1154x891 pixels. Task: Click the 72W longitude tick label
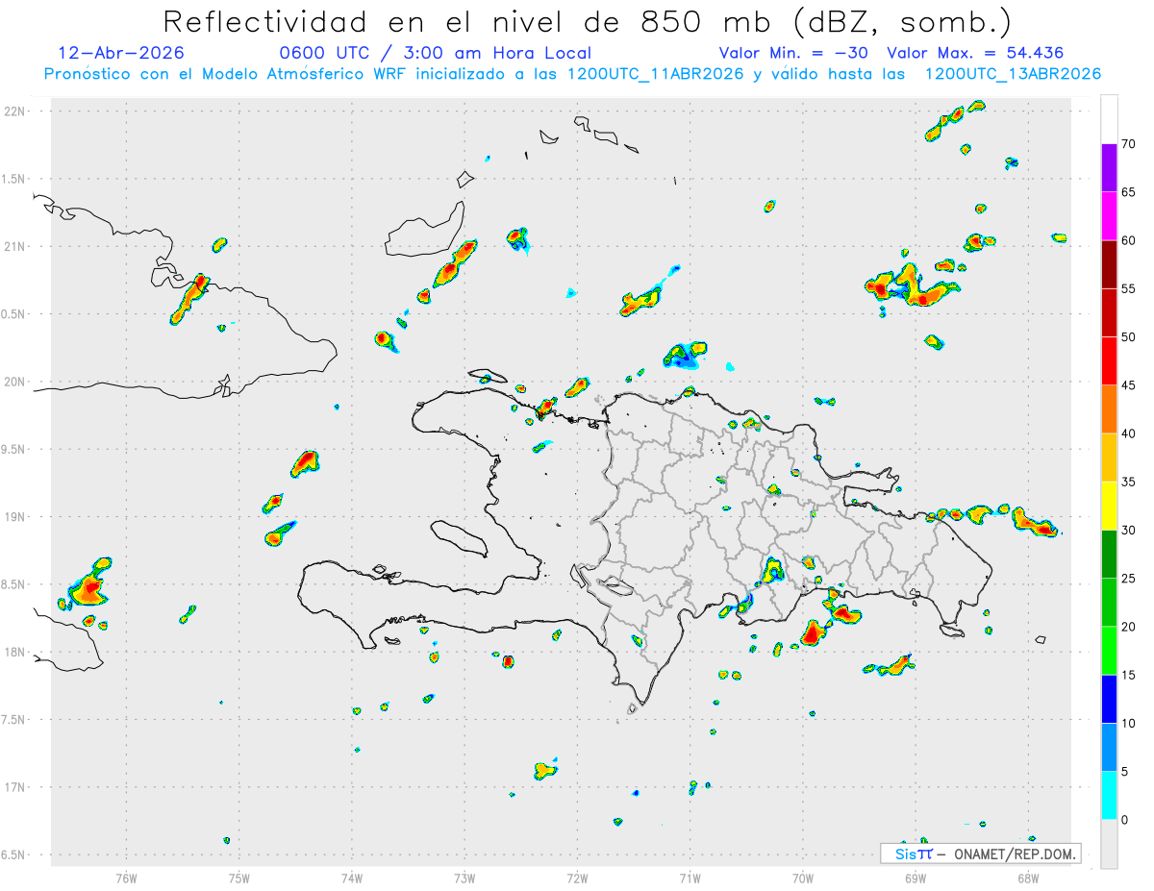(x=577, y=878)
